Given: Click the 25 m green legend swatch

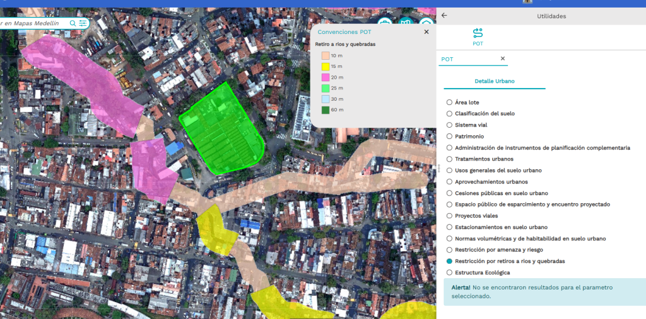Looking at the screenshot, I should pyautogui.click(x=326, y=88).
